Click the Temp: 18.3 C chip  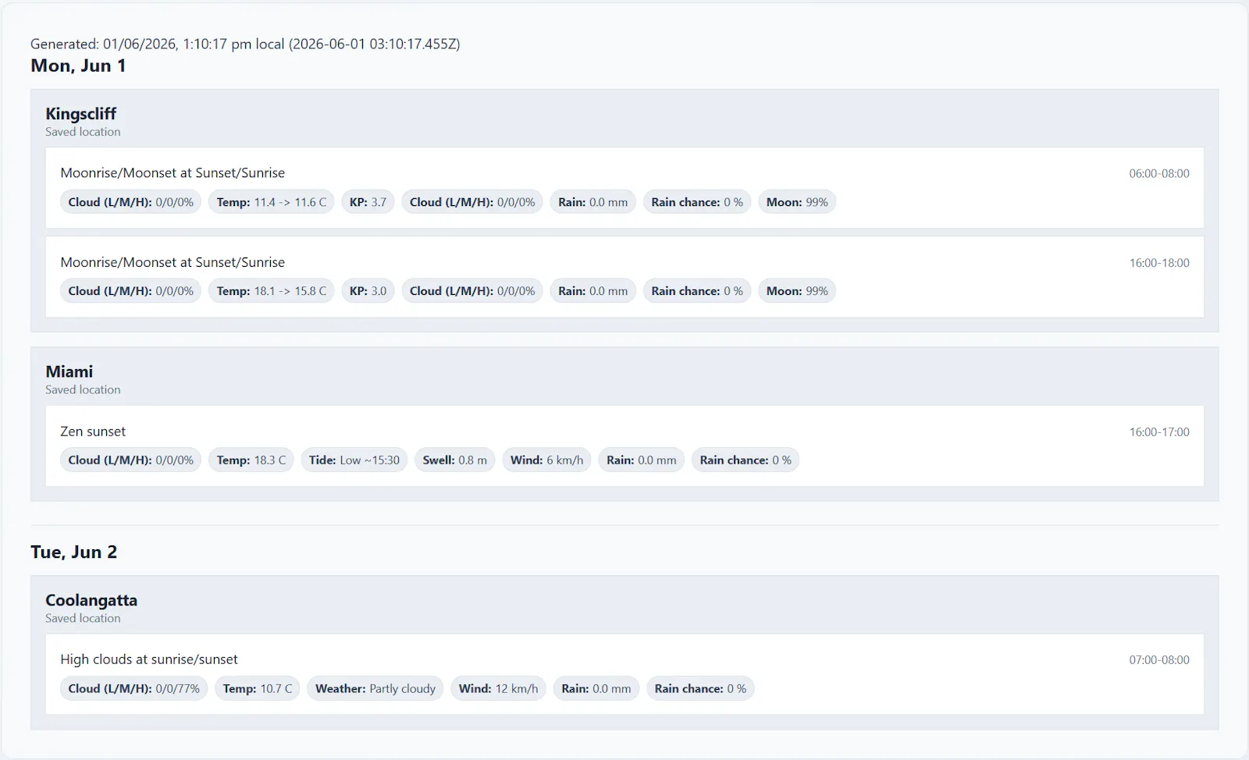251,460
